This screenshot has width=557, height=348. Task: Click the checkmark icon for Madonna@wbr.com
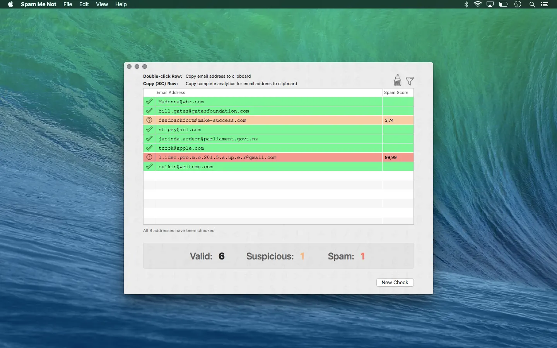(149, 102)
